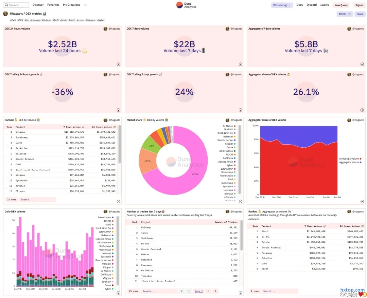Viewport: 367px width, 298px height.
Task: Click the New Query button
Action: point(341,5)
